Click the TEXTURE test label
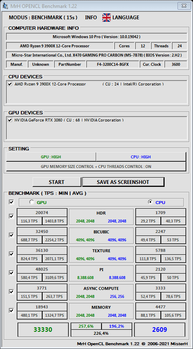The height and width of the screenshot is (349, 193). click(x=101, y=251)
